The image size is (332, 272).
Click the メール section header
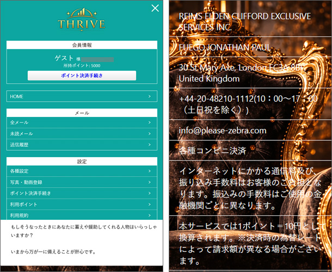pyautogui.click(x=82, y=113)
